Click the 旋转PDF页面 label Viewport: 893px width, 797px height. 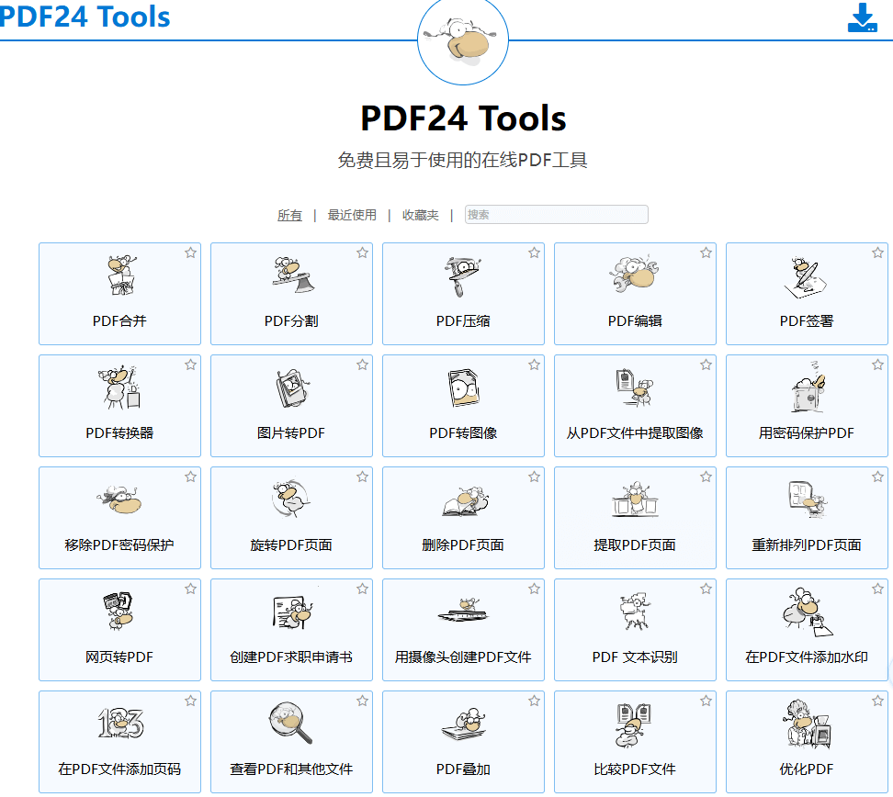pos(291,545)
